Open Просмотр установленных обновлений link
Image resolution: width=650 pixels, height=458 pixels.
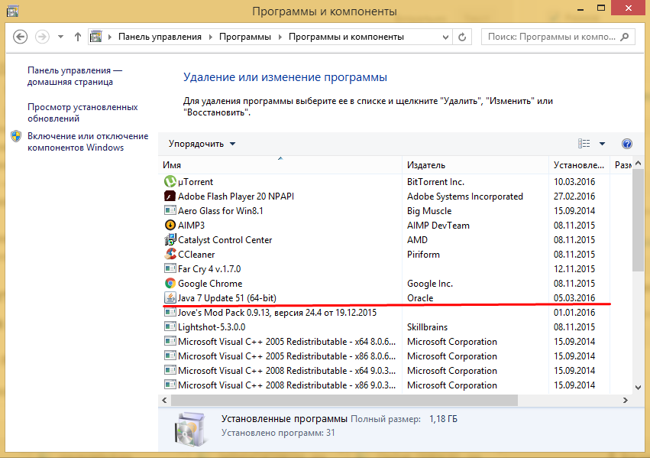pos(82,112)
